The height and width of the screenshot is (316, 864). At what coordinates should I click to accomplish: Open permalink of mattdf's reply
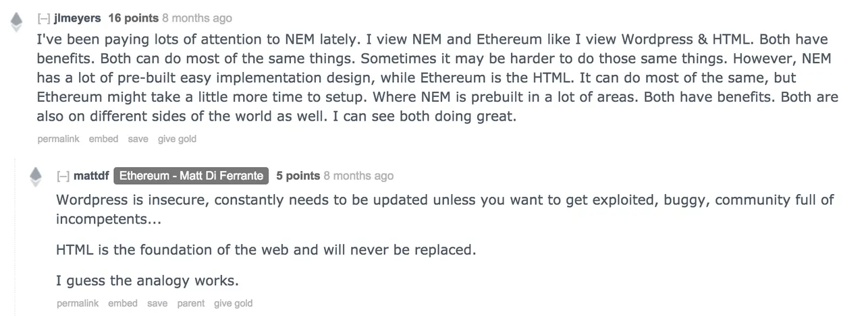pos(78,303)
